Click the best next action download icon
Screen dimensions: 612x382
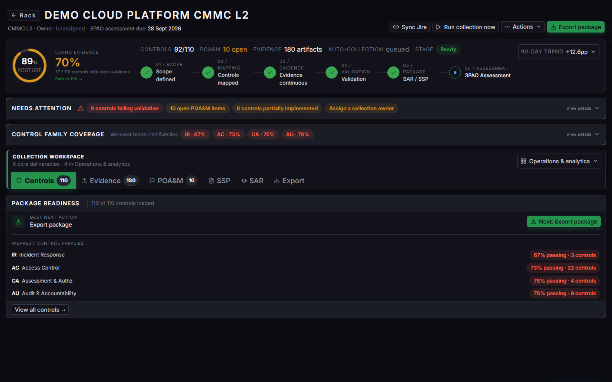(x=18, y=221)
